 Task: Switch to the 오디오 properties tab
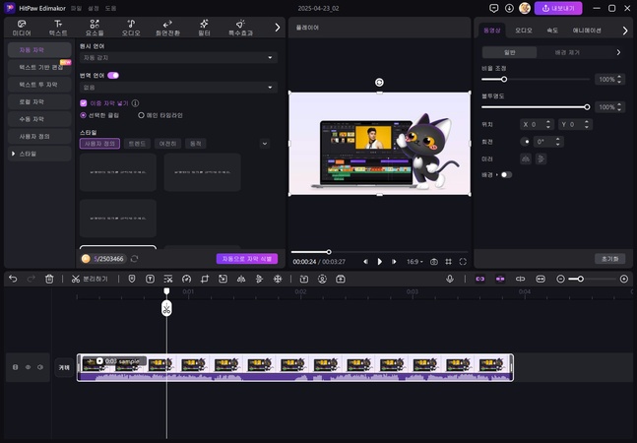click(524, 31)
